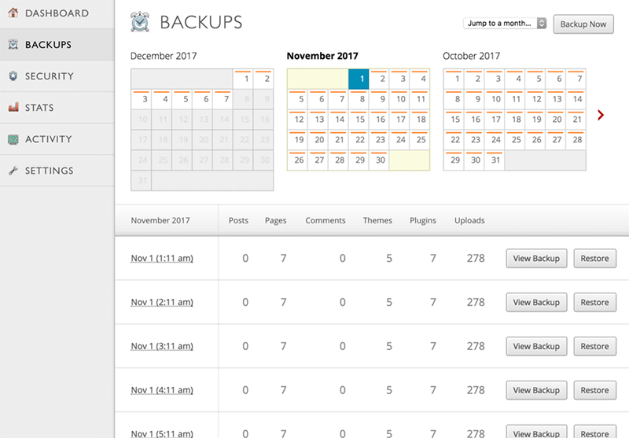The width and height of the screenshot is (629, 438).
Task: Open the Nov 1 (3:11 am) backup link
Action: [162, 346]
